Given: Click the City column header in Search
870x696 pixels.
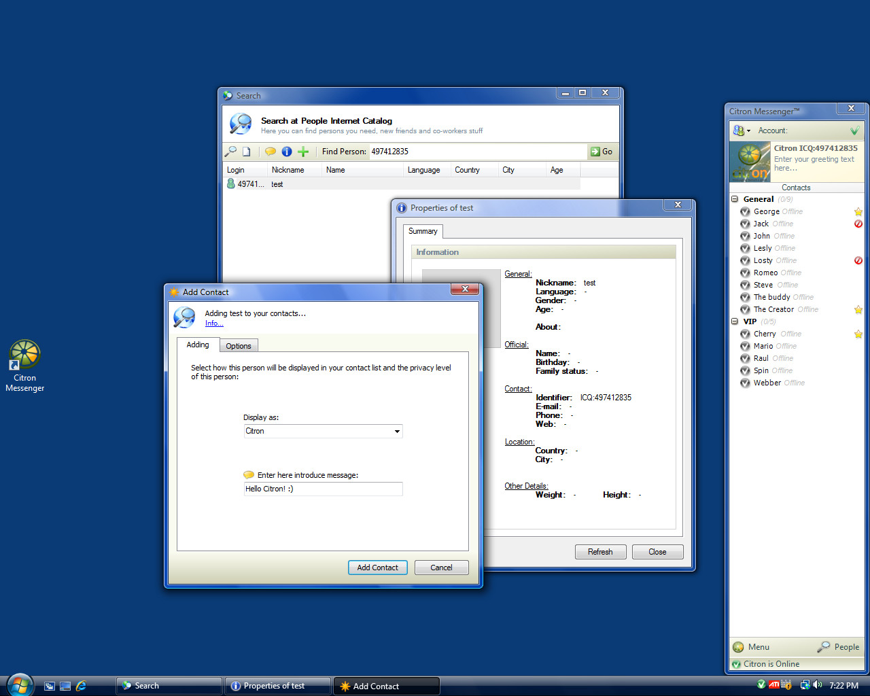Looking at the screenshot, I should tap(522, 170).
